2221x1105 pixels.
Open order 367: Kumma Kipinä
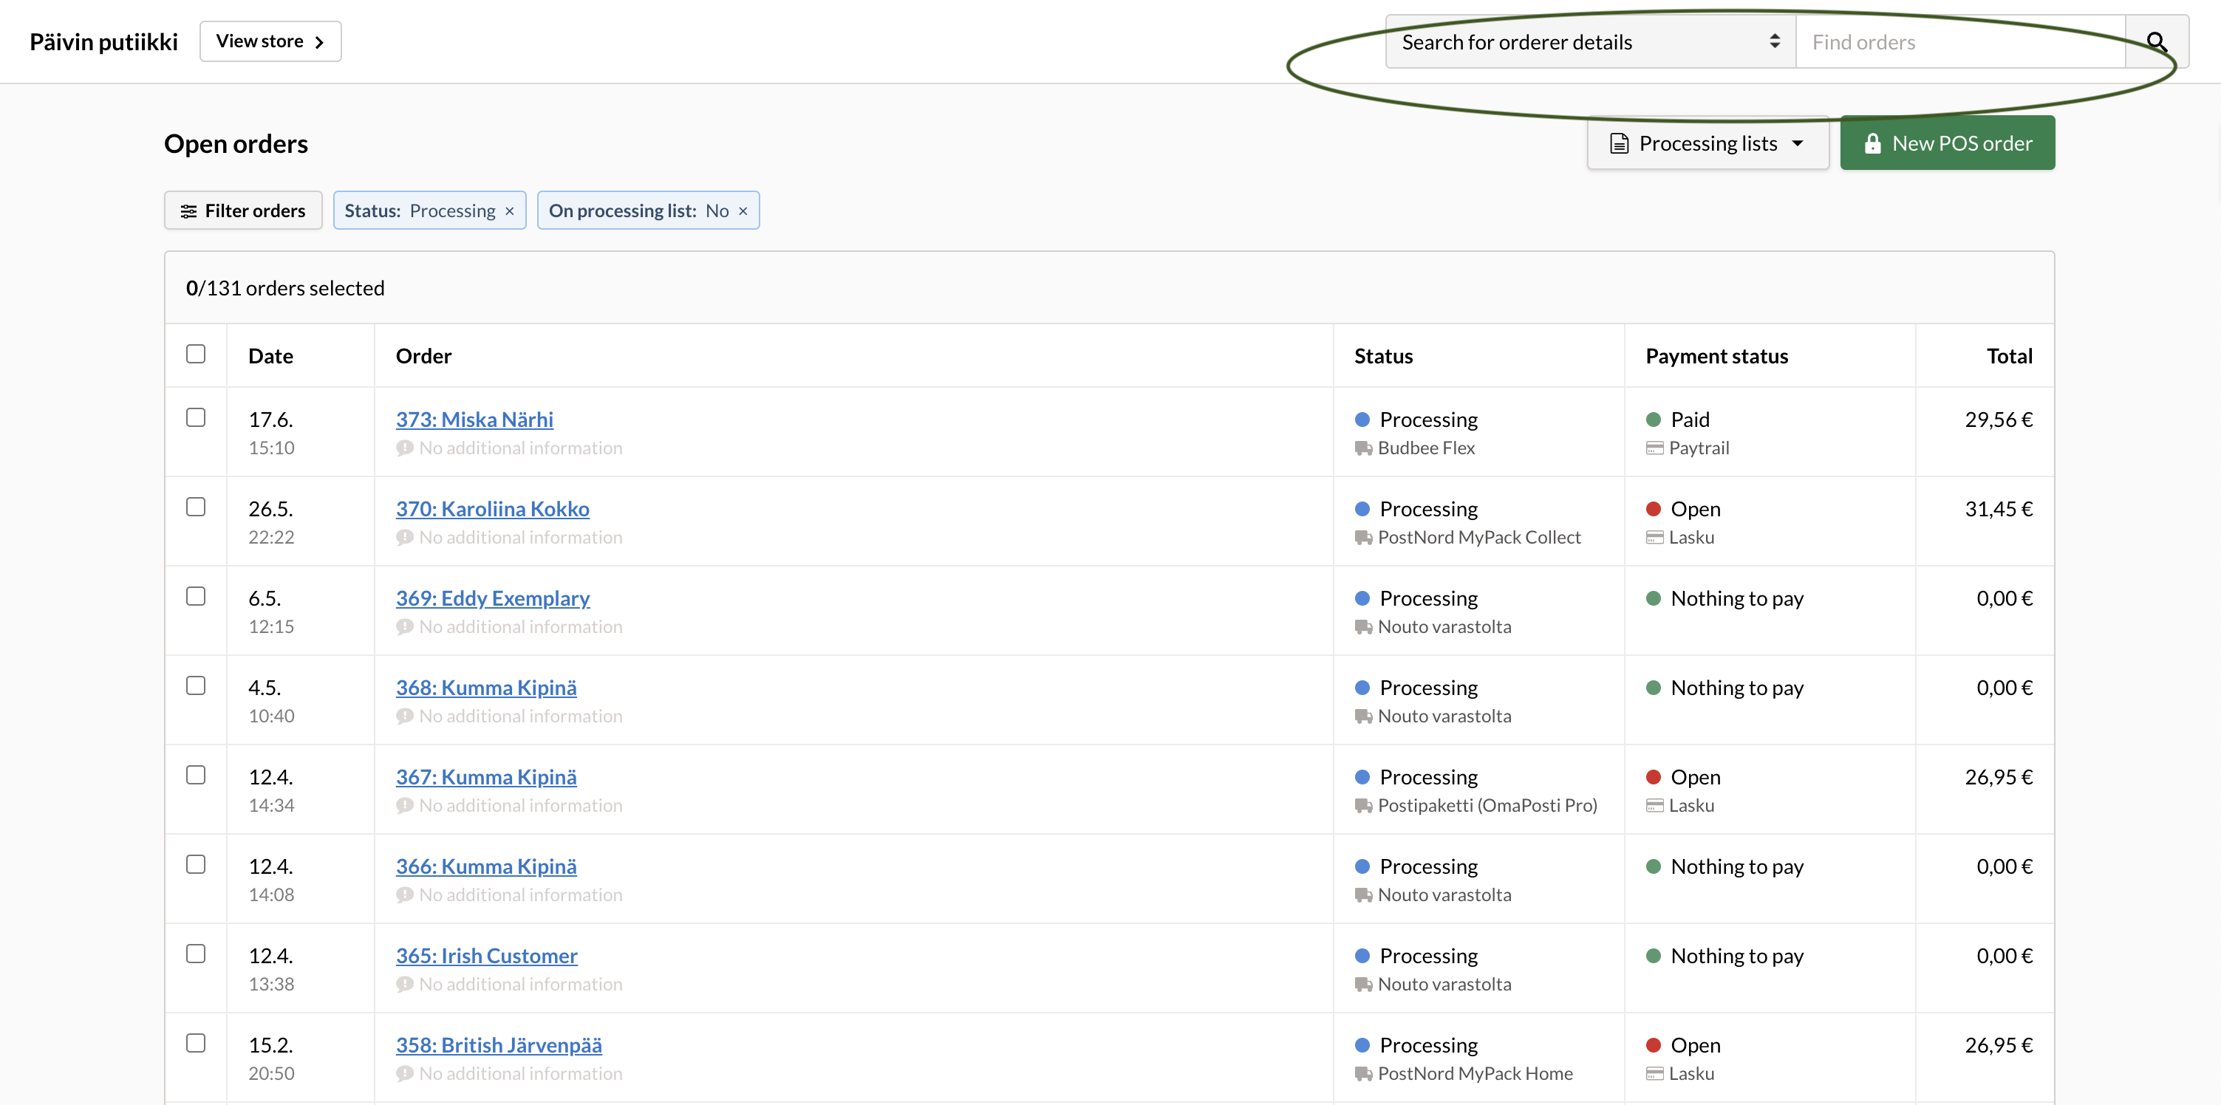[486, 778]
